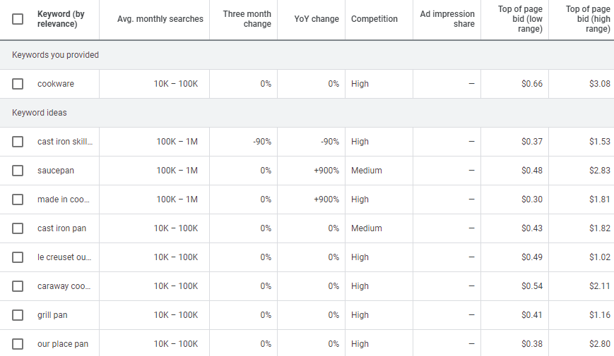This screenshot has width=614, height=356.
Task: Sort by Top of page bid (low range)
Action: [x=520, y=19]
